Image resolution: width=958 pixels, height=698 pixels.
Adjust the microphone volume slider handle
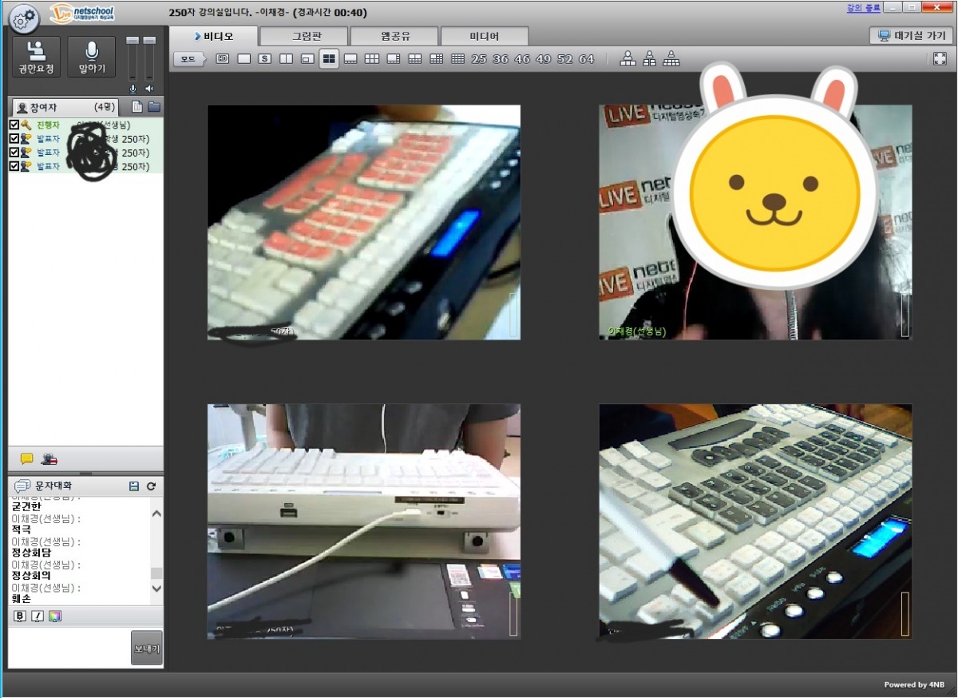click(133, 41)
